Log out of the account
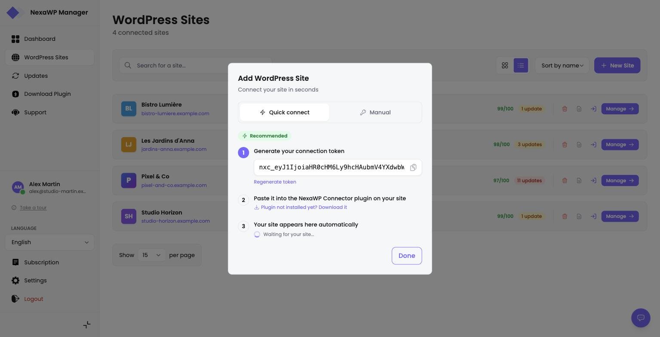 [x=49, y=299]
